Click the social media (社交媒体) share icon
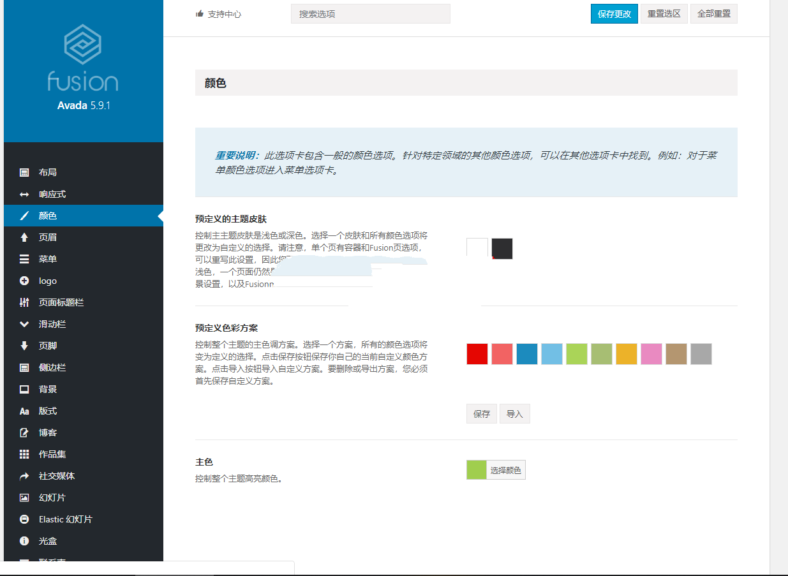788x576 pixels. tap(24, 476)
